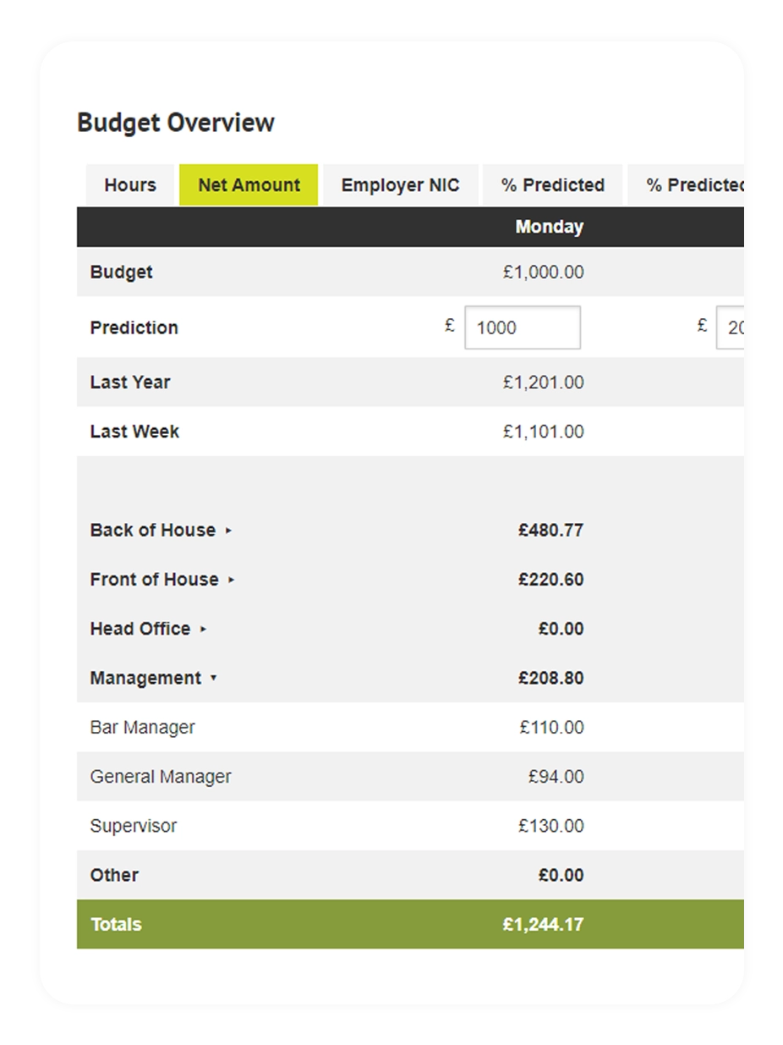Click the partially visible second Prediction field
The image size is (783, 1045).
click(x=731, y=327)
